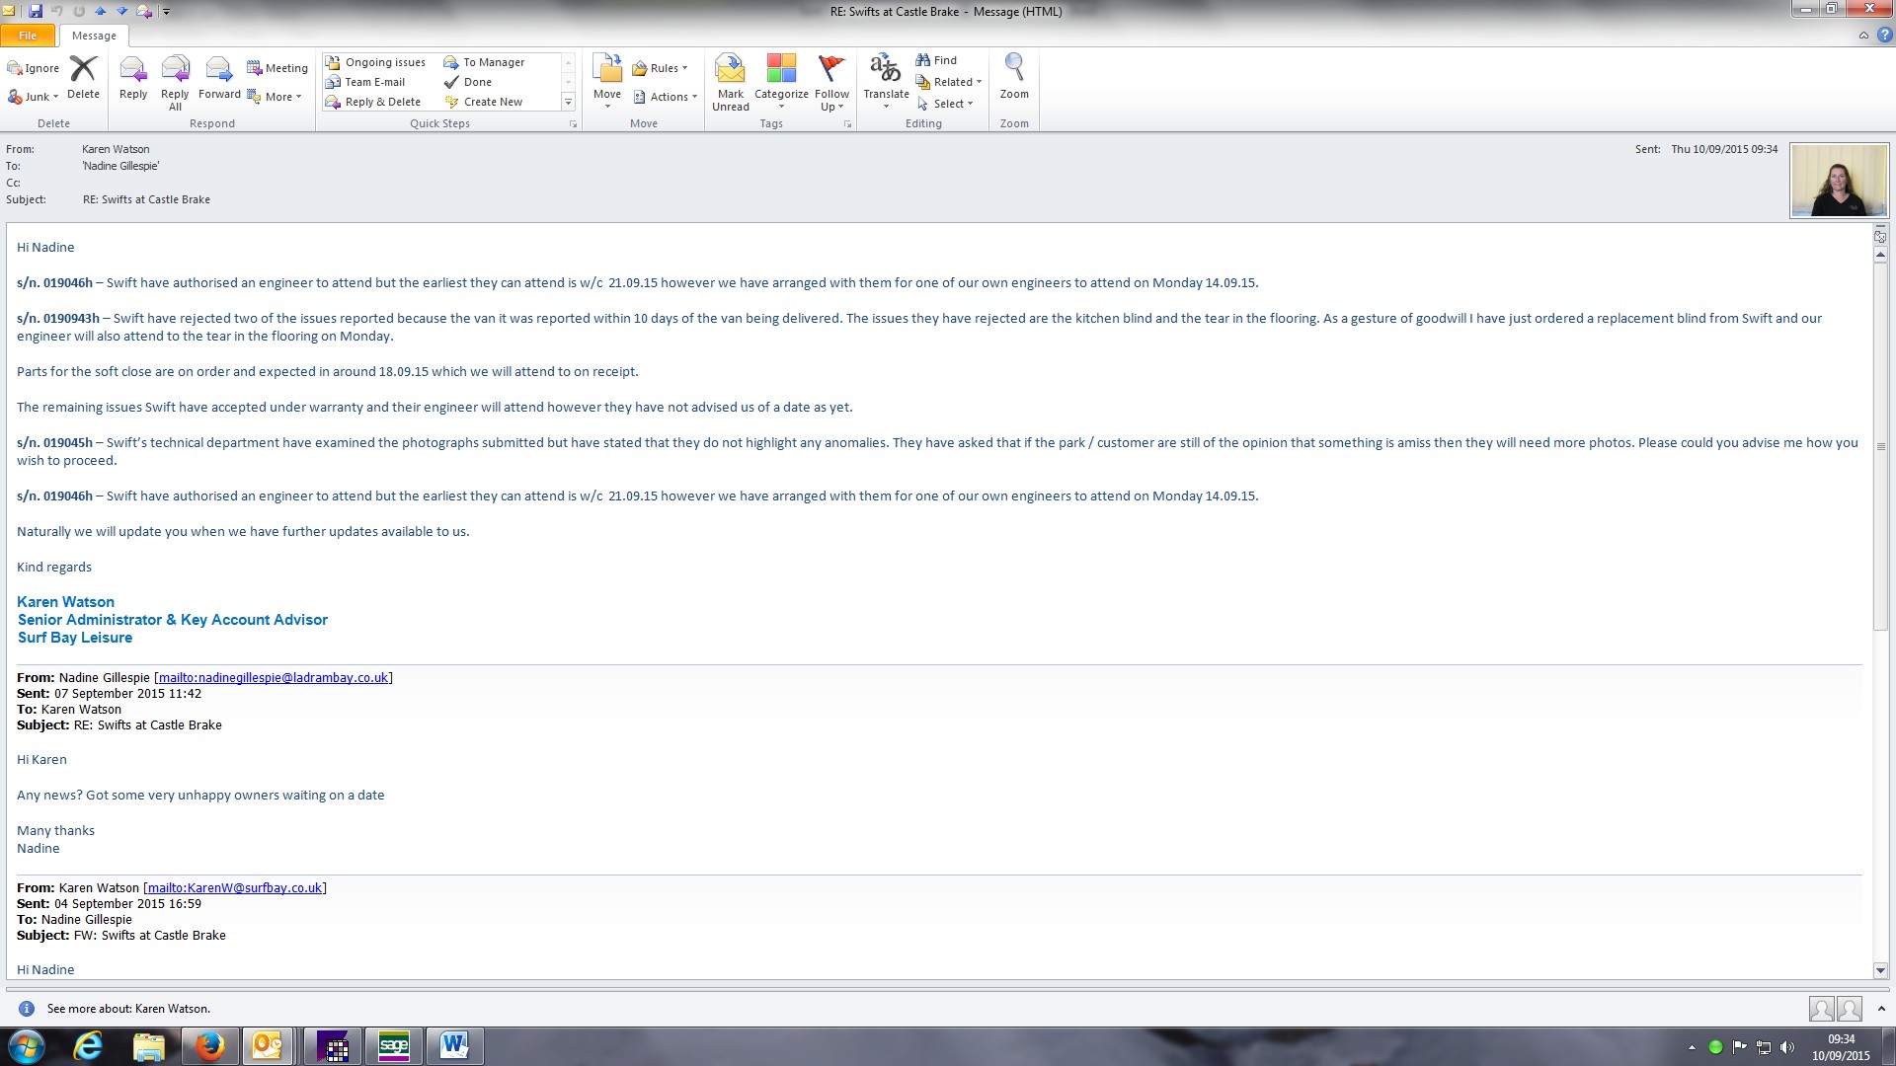Image resolution: width=1896 pixels, height=1066 pixels.
Task: Click Karen Watson's contact photo thumbnail
Action: point(1838,181)
